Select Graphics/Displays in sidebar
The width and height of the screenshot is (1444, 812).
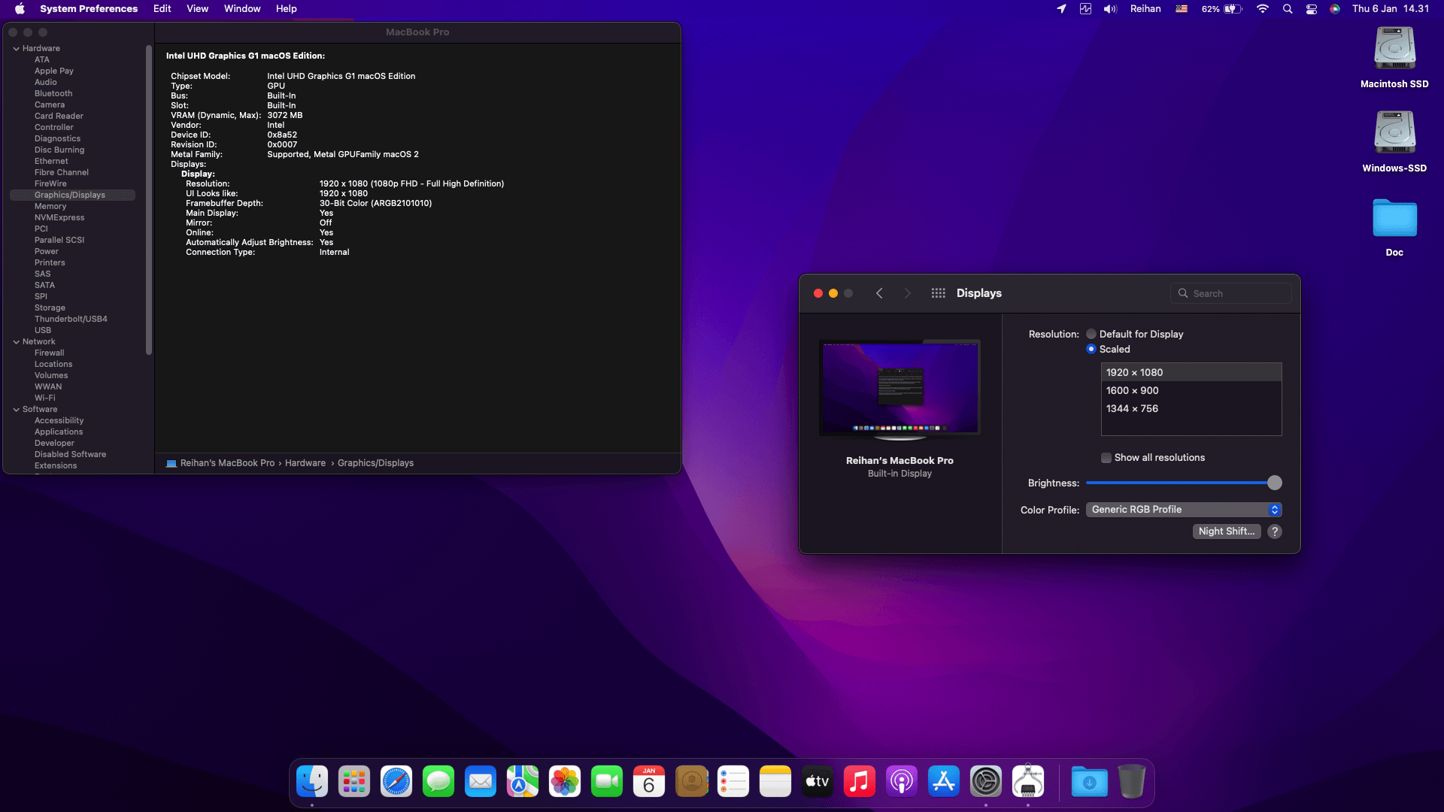click(x=72, y=195)
